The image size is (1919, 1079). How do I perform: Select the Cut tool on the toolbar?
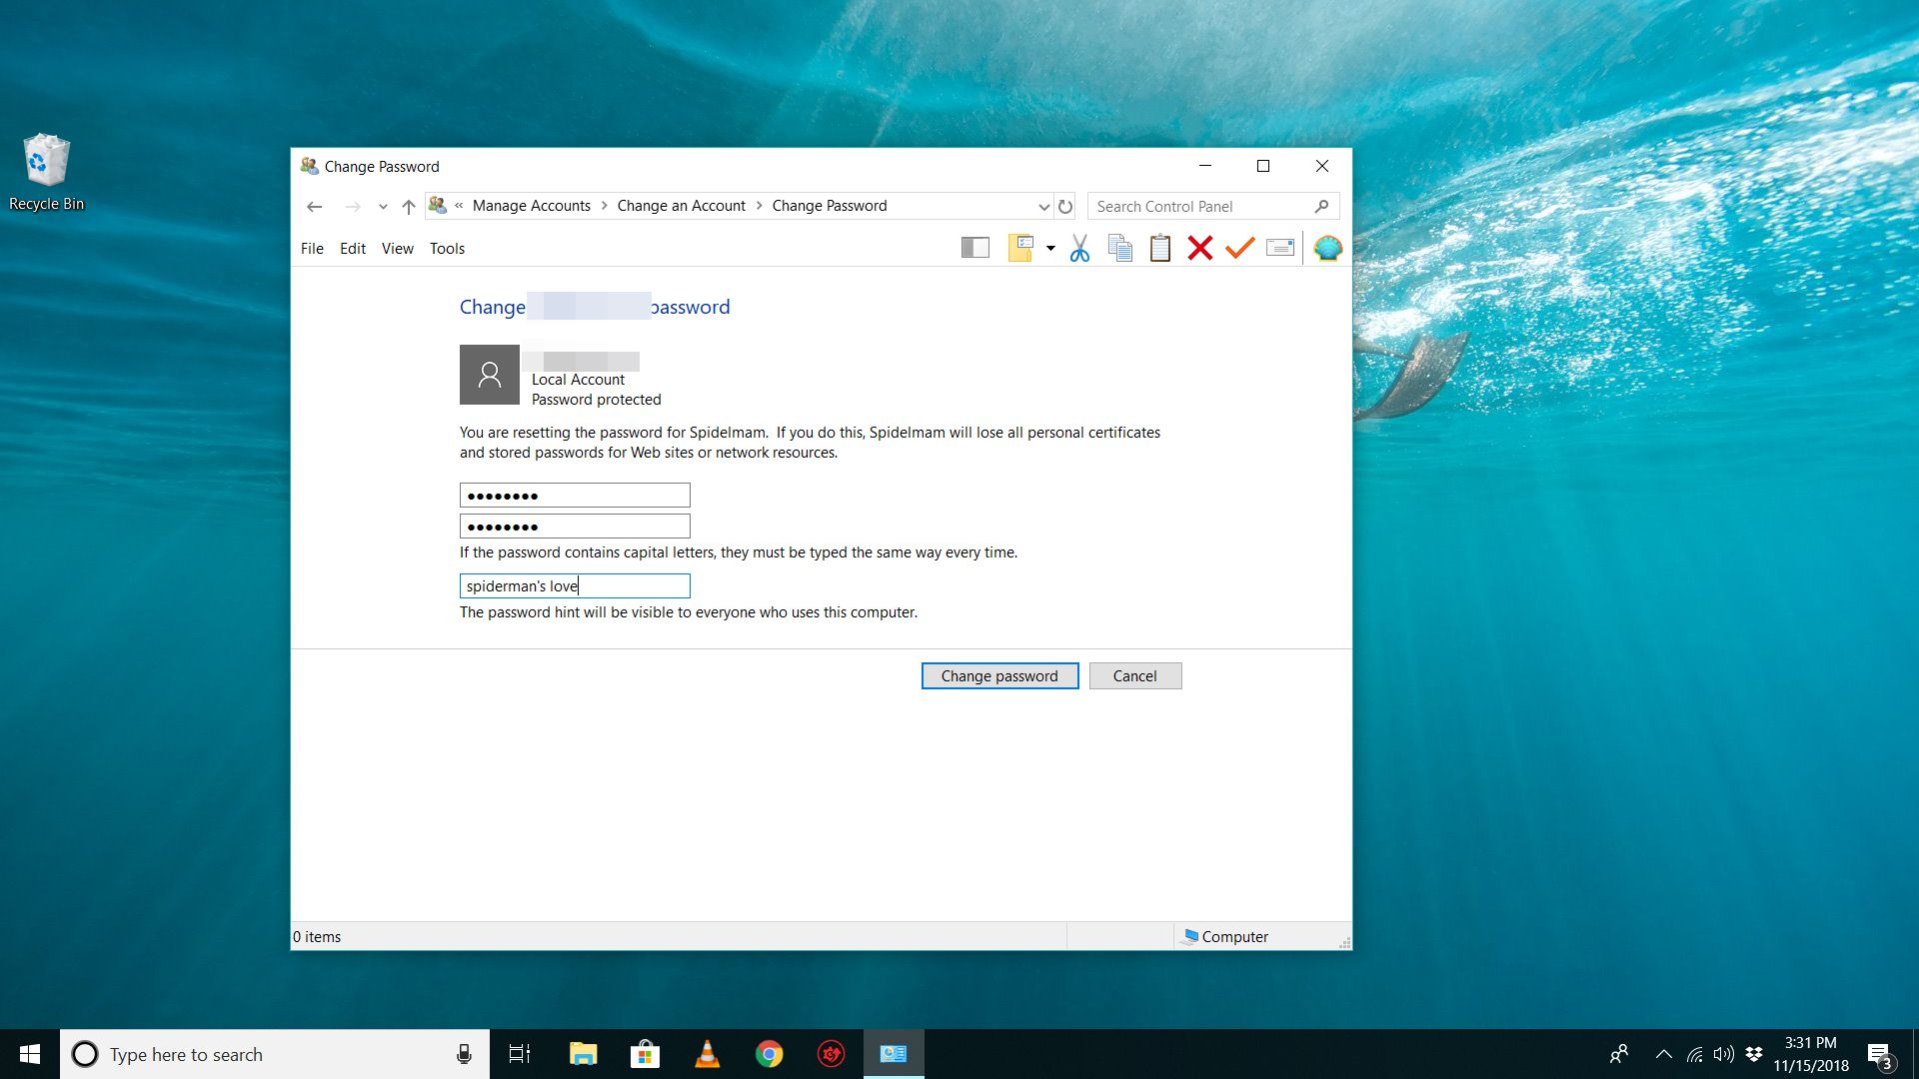1079,248
